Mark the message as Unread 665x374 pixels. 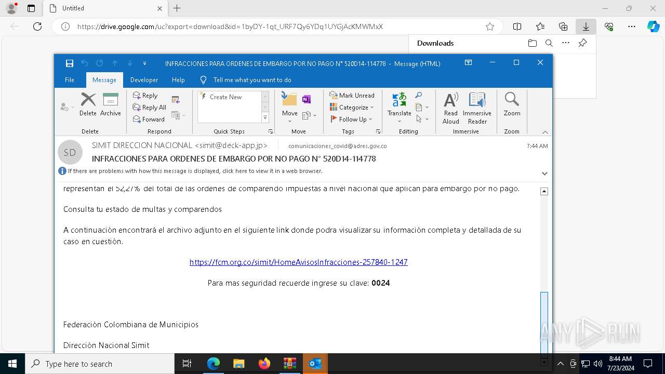click(352, 96)
